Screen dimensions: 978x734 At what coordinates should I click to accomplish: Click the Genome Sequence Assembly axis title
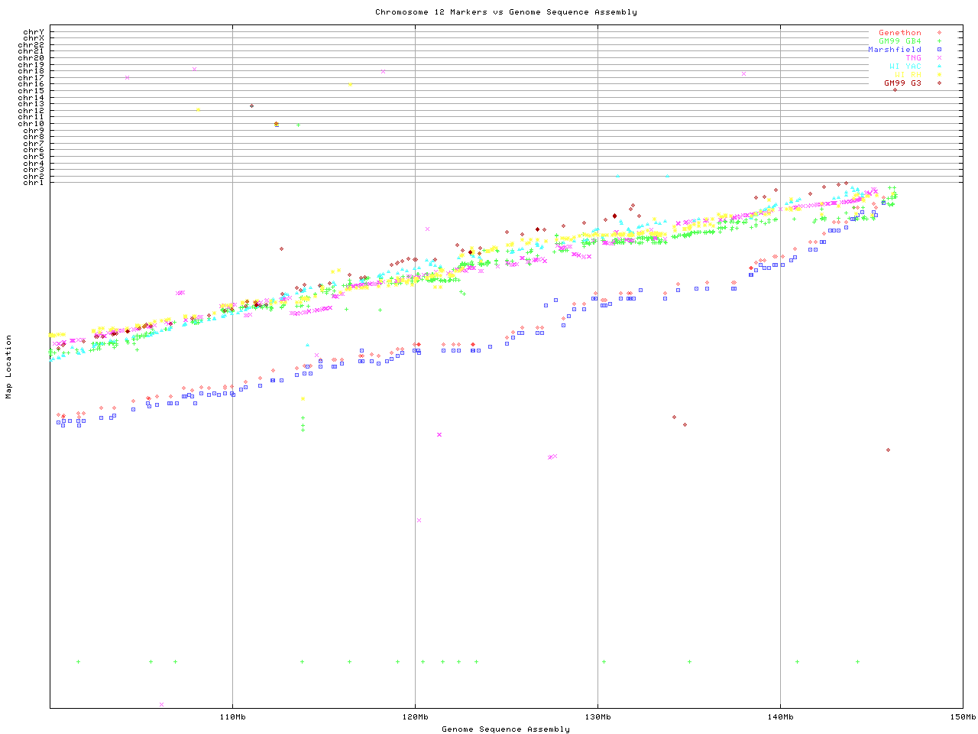[x=506, y=729]
